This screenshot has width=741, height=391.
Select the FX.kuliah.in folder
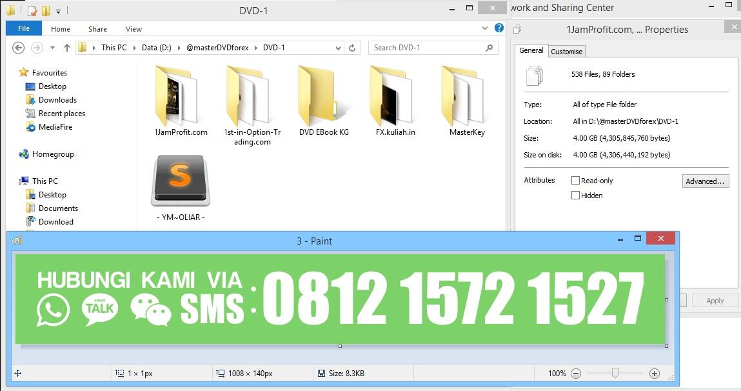coord(395,101)
